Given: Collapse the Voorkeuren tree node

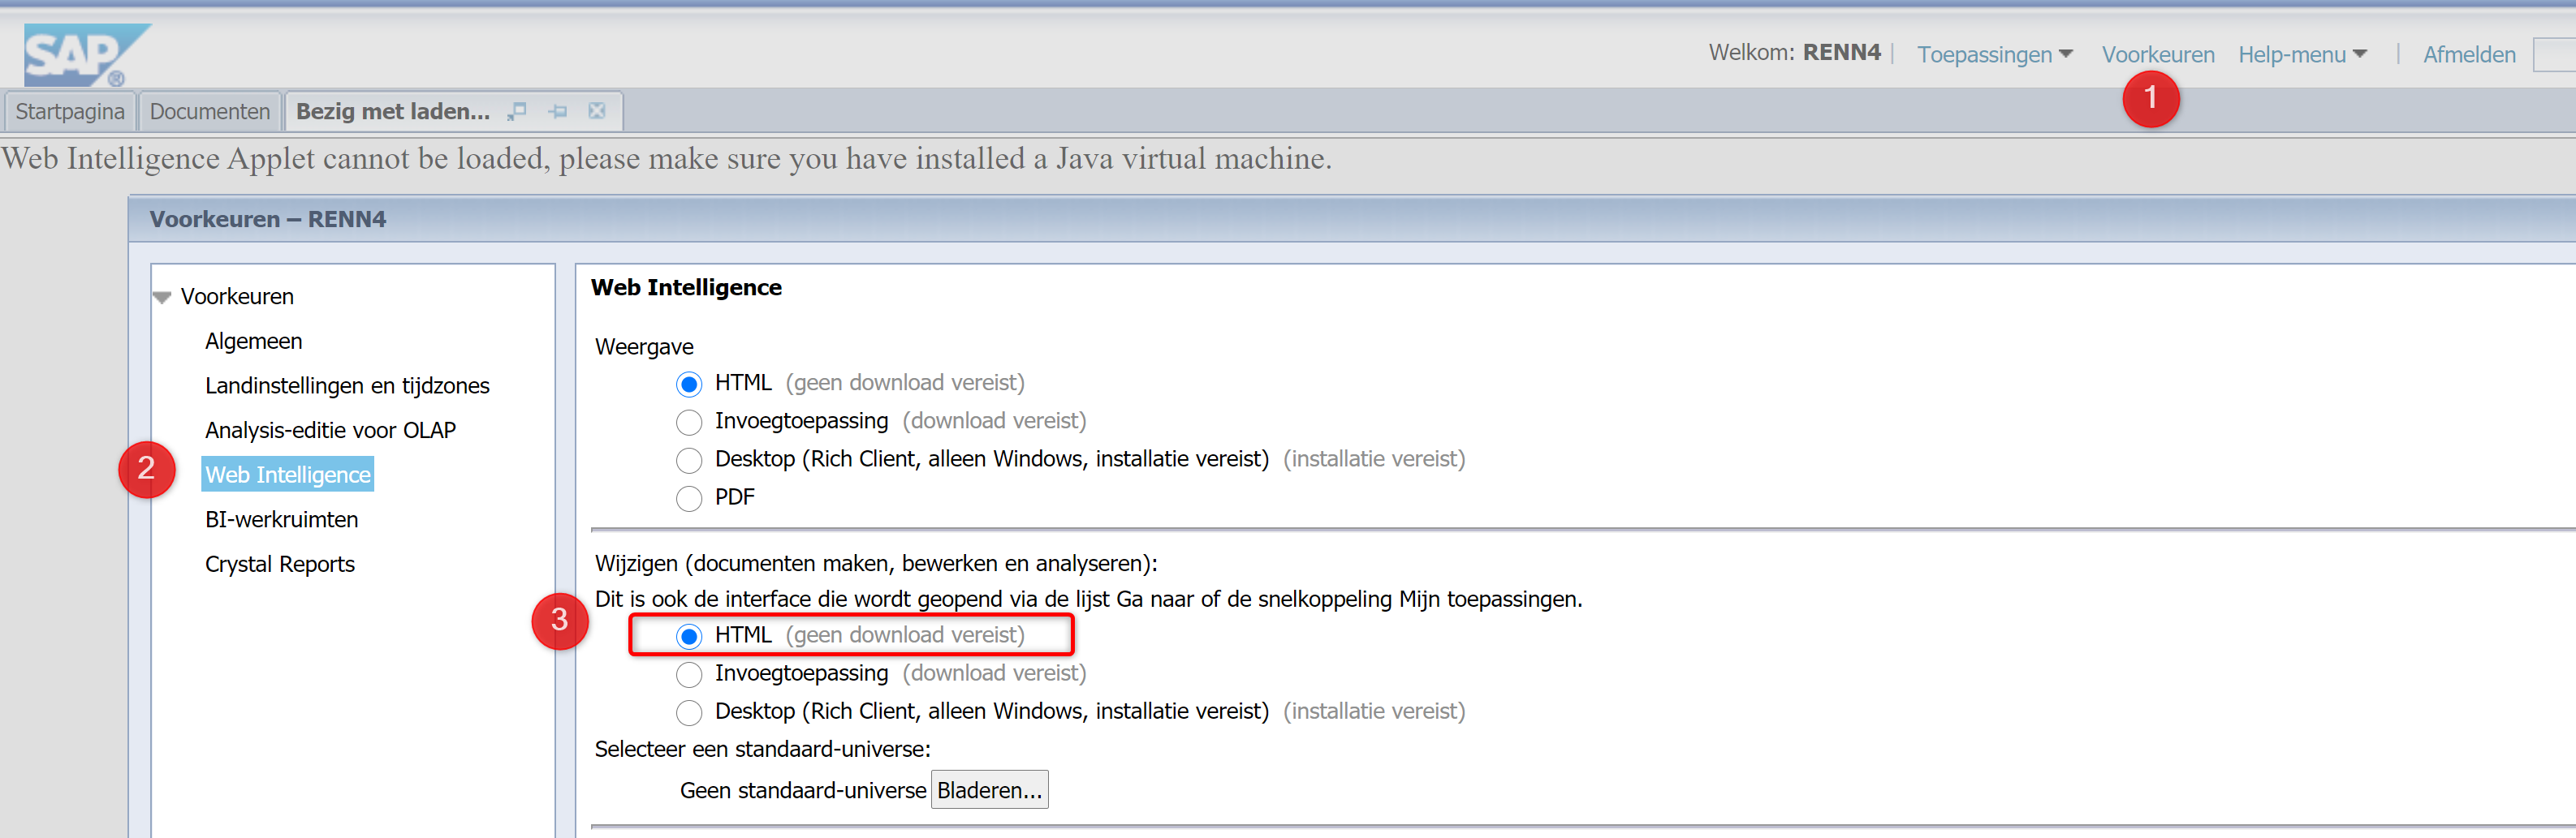Looking at the screenshot, I should click(162, 298).
